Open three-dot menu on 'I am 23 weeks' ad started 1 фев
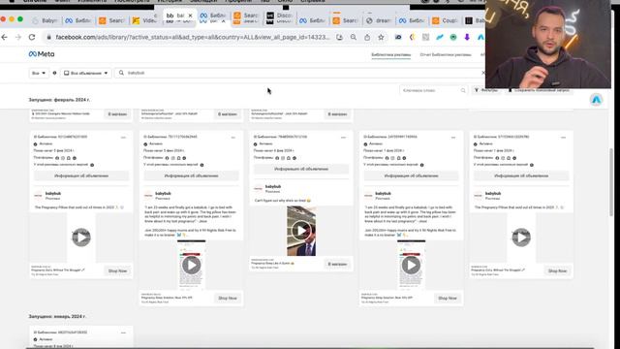 tap(453, 138)
